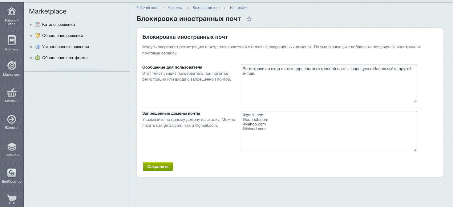
Task: Open the Сервисы layers icon
Action: click(x=12, y=147)
